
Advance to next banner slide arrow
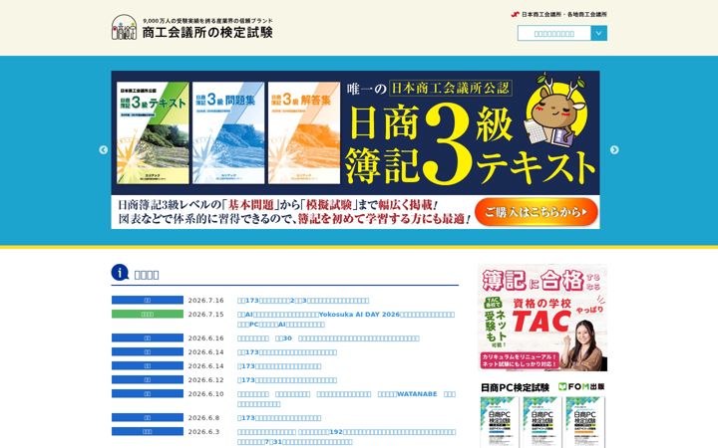(614, 150)
